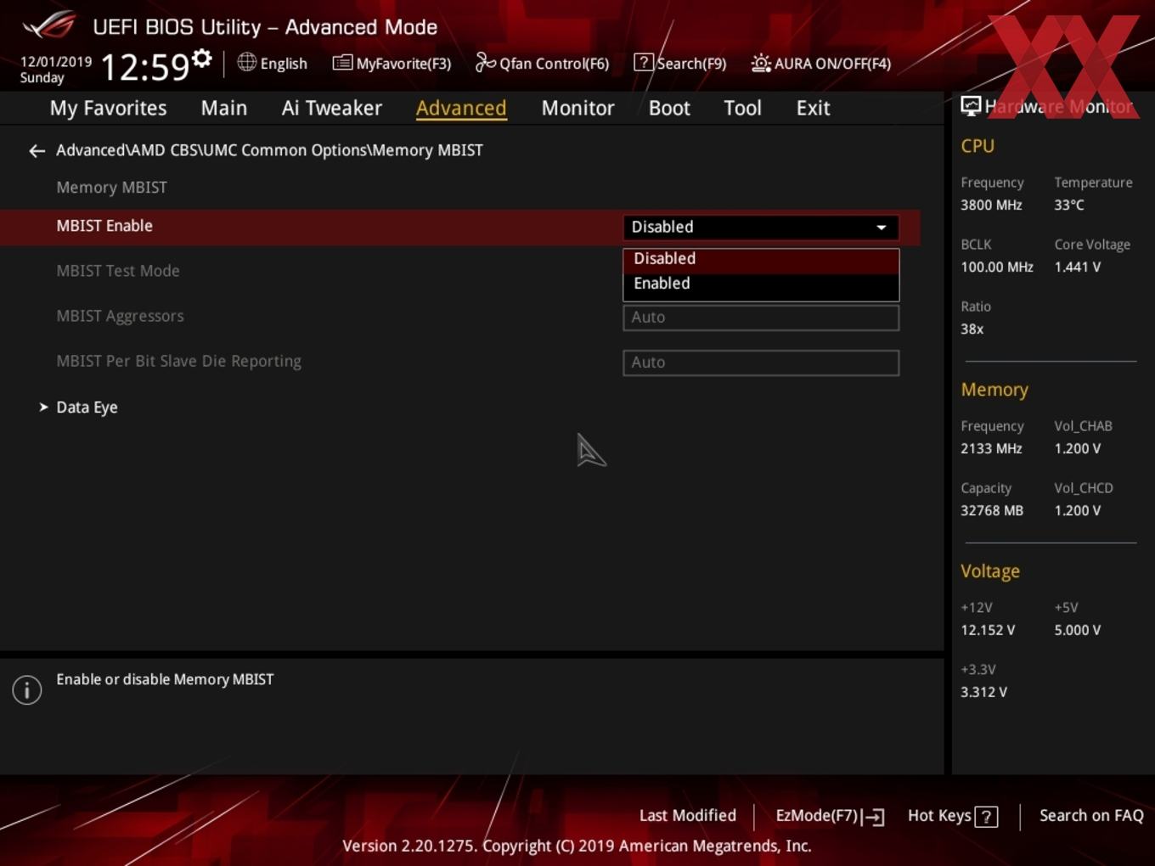
Task: Click the Memory MBIST heading
Action: pyautogui.click(x=111, y=188)
